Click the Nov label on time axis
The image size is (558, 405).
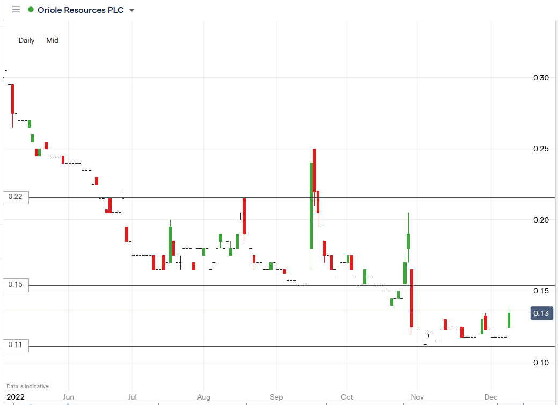click(417, 397)
